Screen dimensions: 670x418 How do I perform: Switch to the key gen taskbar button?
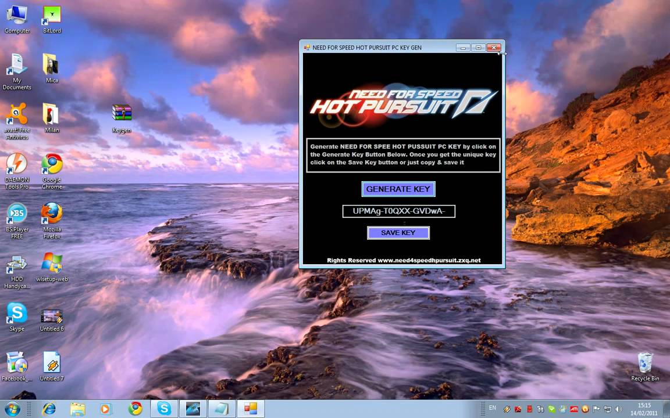pyautogui.click(x=251, y=409)
